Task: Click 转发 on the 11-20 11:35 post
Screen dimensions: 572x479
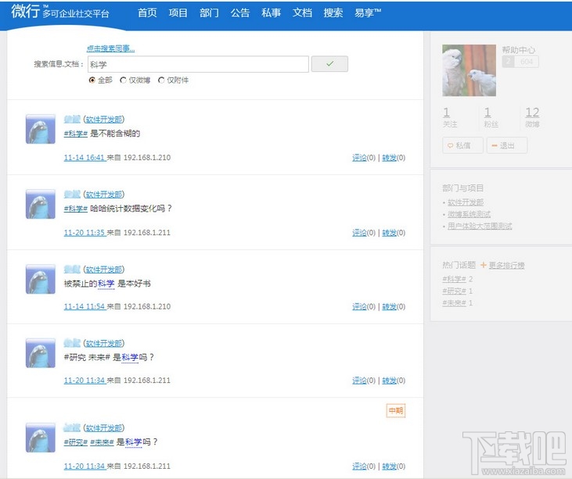Action: 389,233
